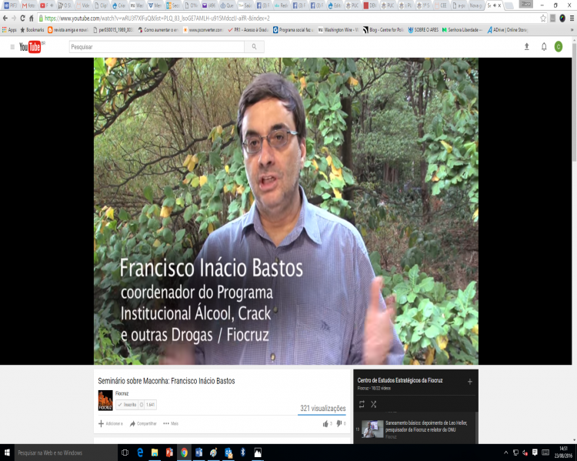Toggle playlist shuffle icon

pyautogui.click(x=374, y=404)
